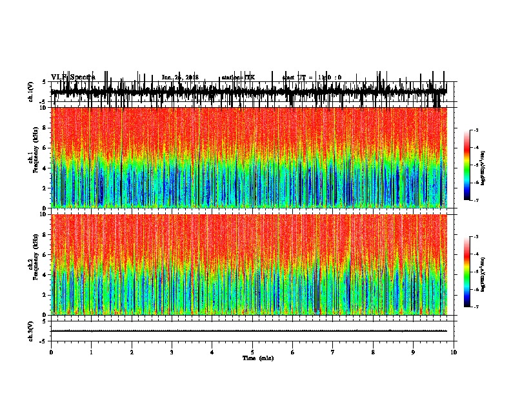Click the -7 label on ch.1 colorbar

pos(476,200)
